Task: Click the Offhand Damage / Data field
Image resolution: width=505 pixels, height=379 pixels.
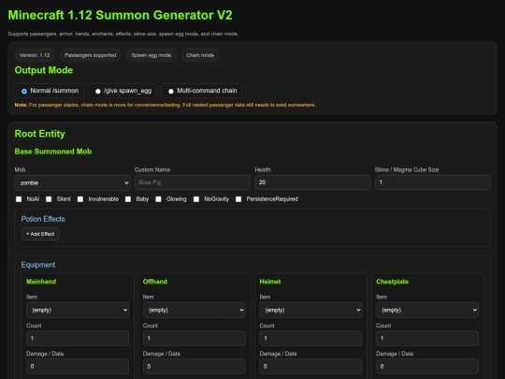Action: coord(195,367)
